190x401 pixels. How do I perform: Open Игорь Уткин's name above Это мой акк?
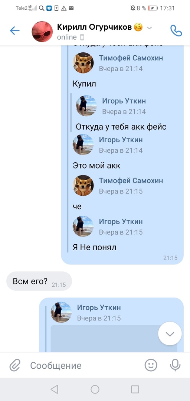[121, 140]
